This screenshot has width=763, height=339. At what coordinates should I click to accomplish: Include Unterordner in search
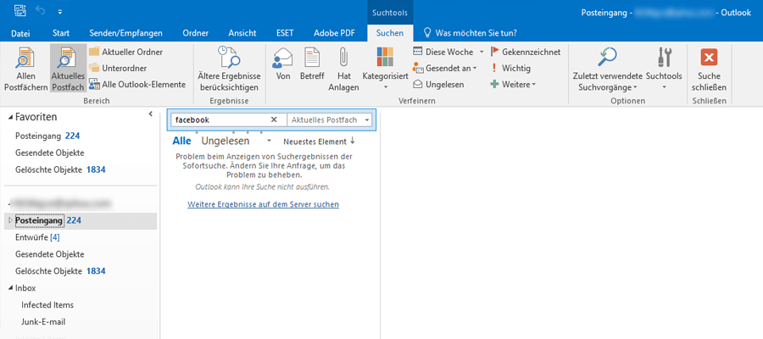tap(118, 68)
